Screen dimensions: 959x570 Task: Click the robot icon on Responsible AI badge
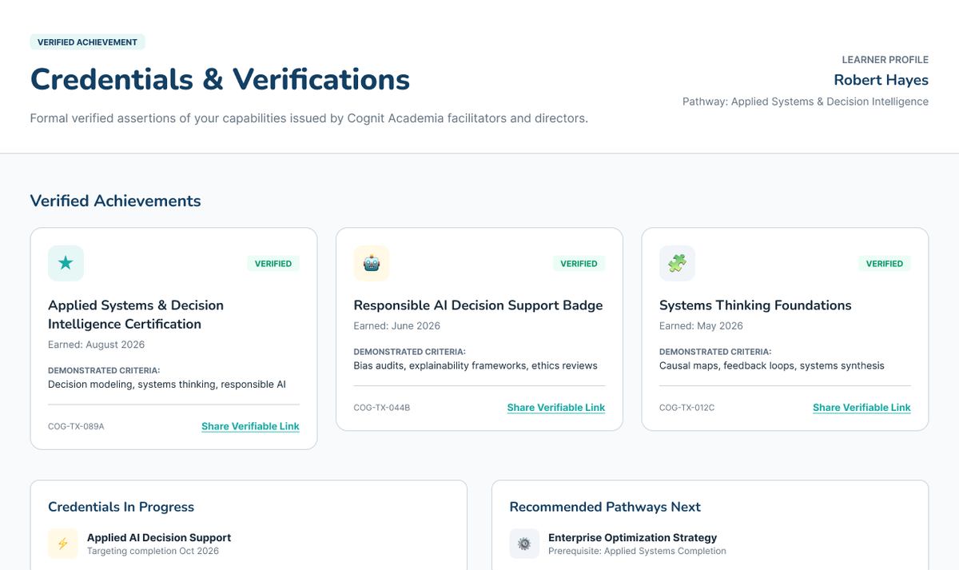[372, 263]
